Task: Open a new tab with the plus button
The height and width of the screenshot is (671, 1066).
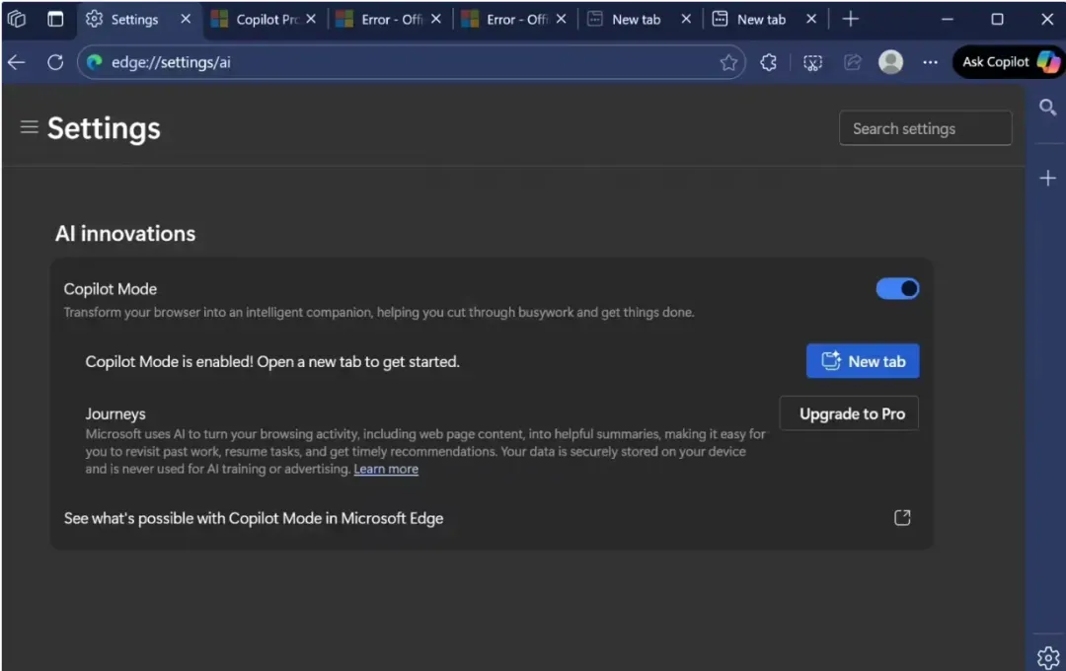Action: [850, 19]
